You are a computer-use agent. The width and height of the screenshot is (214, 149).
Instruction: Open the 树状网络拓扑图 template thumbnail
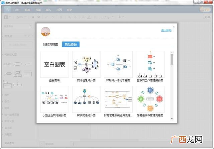click(x=86, y=99)
